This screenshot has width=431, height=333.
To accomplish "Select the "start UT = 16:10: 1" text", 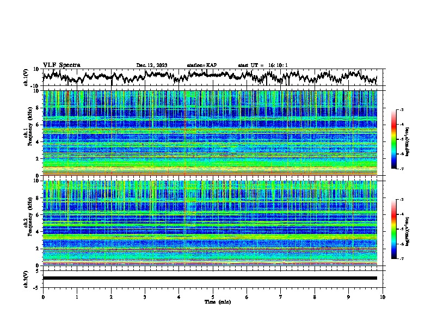I will pos(263,65).
